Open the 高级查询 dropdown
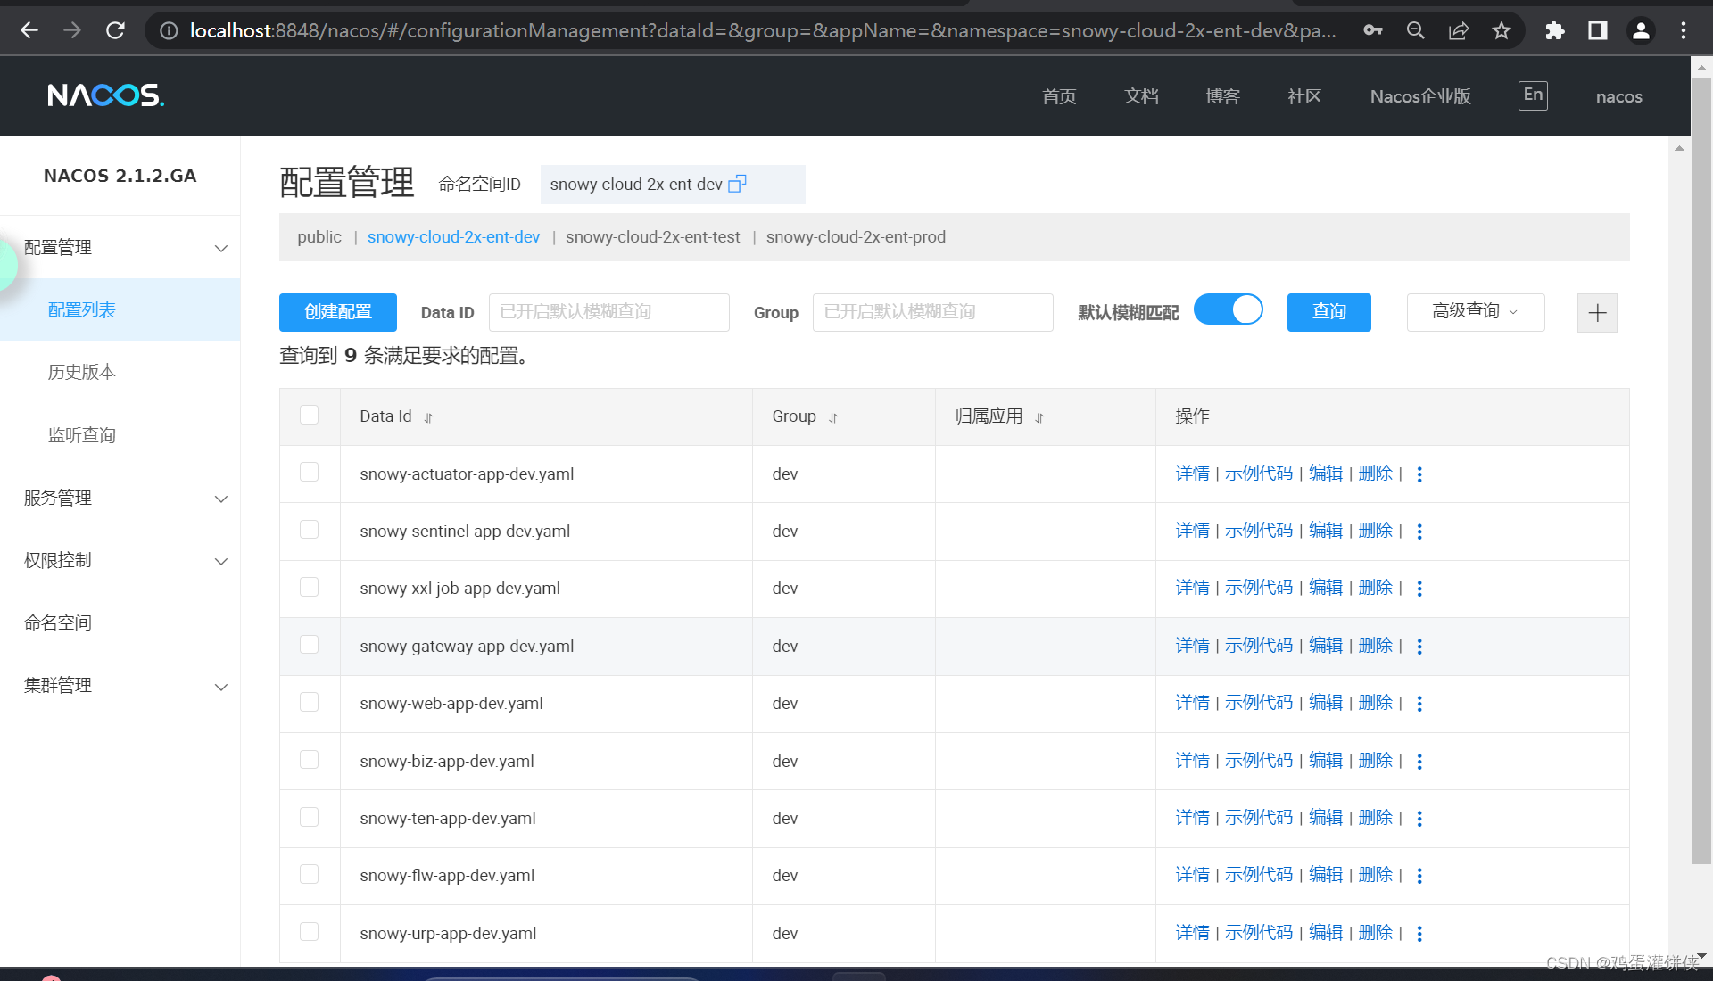1713x981 pixels. 1476,311
